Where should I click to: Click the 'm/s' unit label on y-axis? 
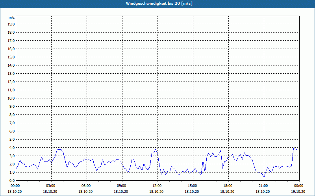[x=12, y=18]
